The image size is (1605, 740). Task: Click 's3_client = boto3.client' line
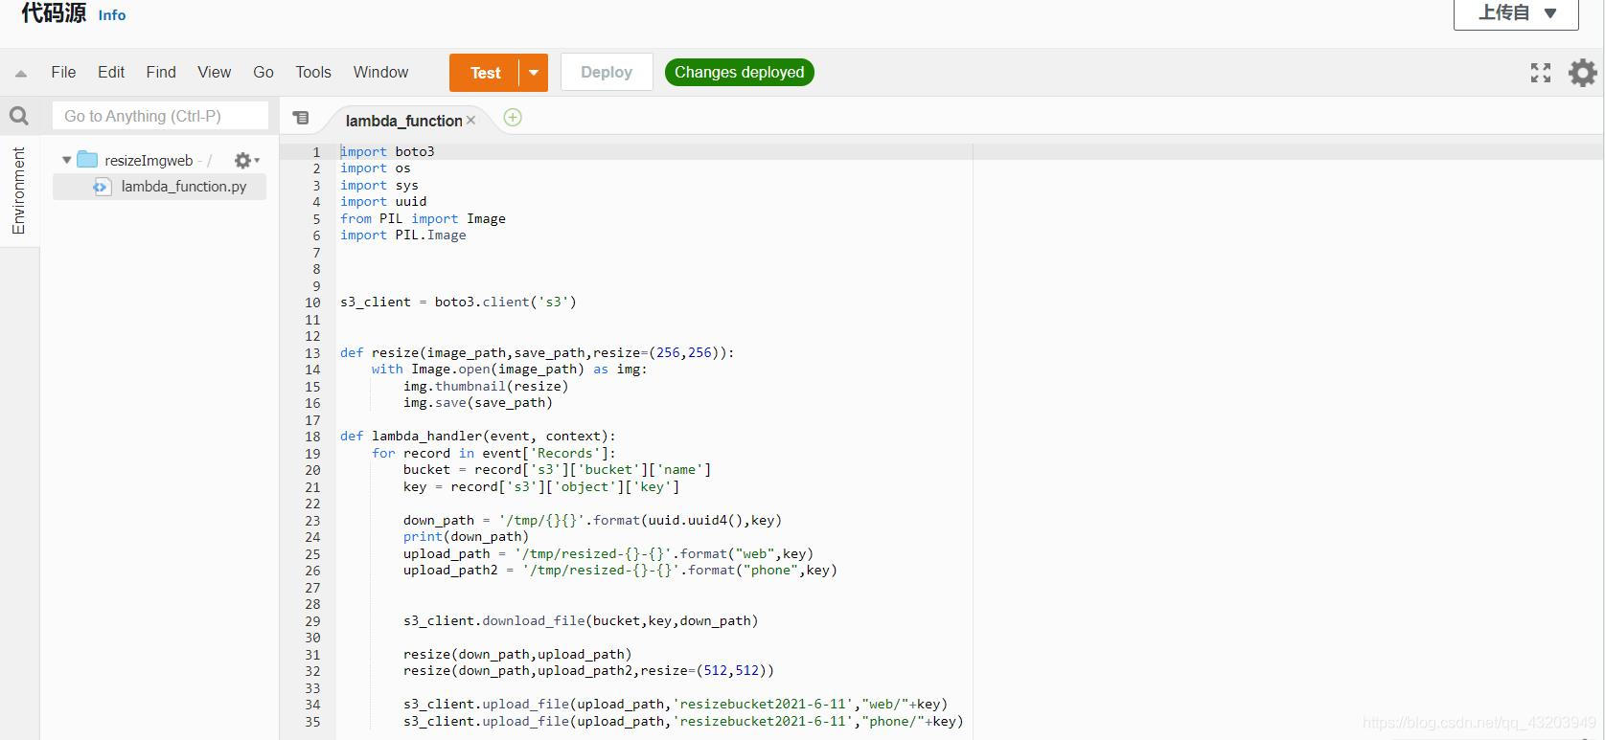coord(458,302)
